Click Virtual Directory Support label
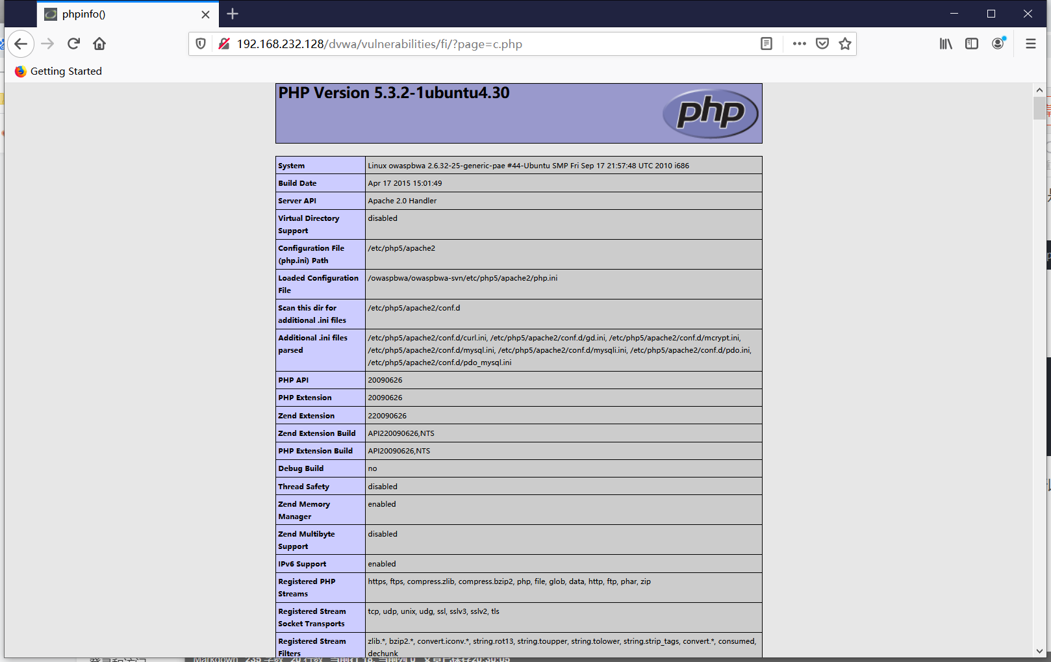Viewport: 1051px width, 662px height. [309, 224]
